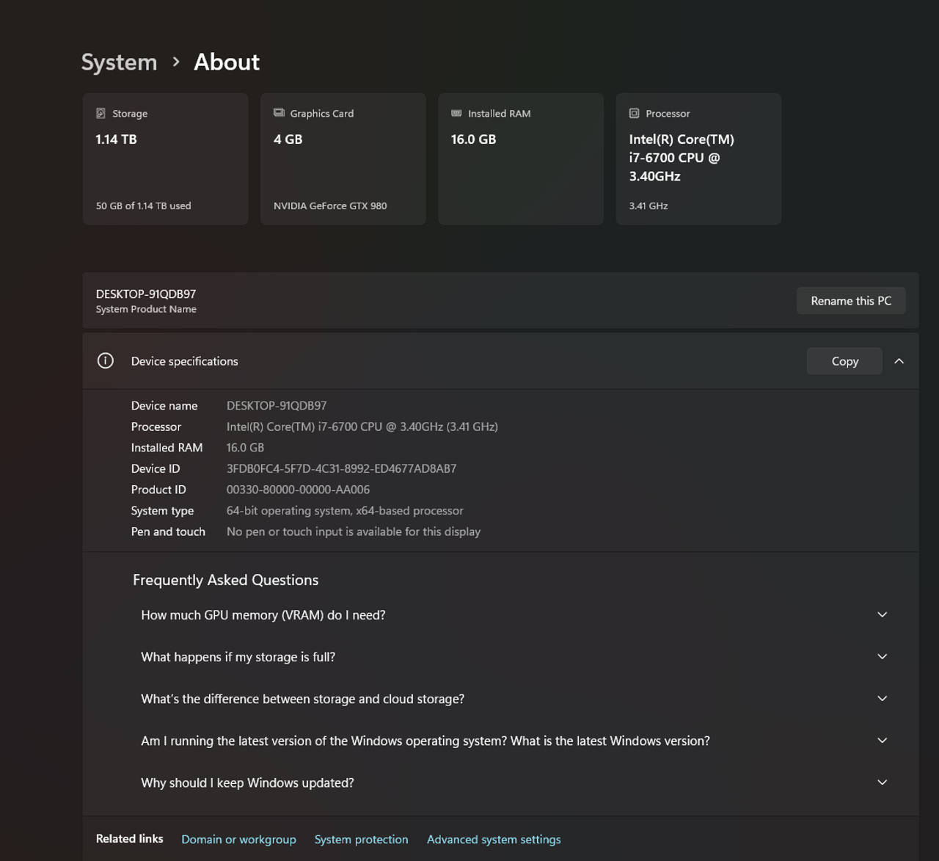Click the Device specifications info icon
The image size is (939, 861).
[106, 361]
